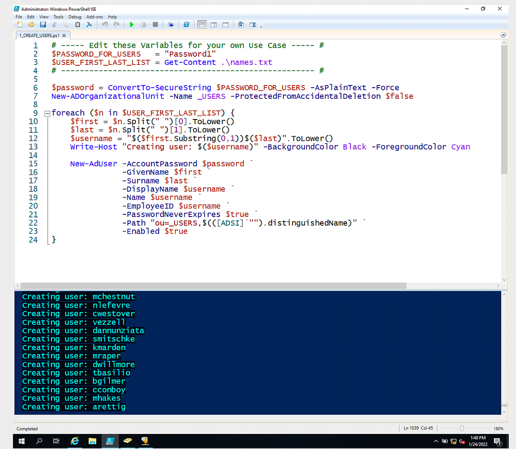Adjust the 180% zoom slider
The height and width of the screenshot is (449, 516).
[x=462, y=428]
